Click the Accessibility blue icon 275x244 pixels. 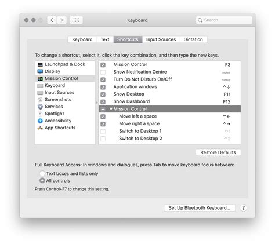(40, 121)
